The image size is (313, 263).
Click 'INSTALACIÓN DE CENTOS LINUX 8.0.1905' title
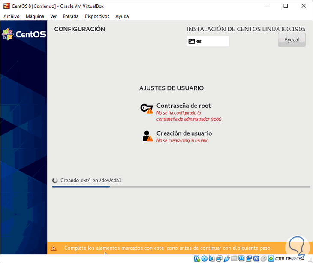246,29
